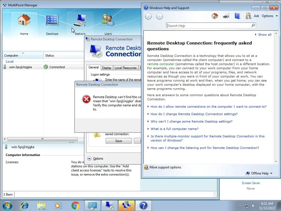
Task: Click the Forward arrow in Help and Support
Action: pos(159,16)
